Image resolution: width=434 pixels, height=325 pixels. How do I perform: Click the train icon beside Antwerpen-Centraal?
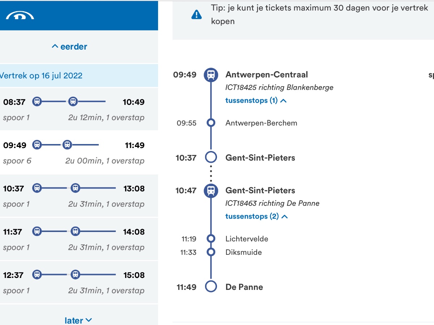pyautogui.click(x=211, y=75)
